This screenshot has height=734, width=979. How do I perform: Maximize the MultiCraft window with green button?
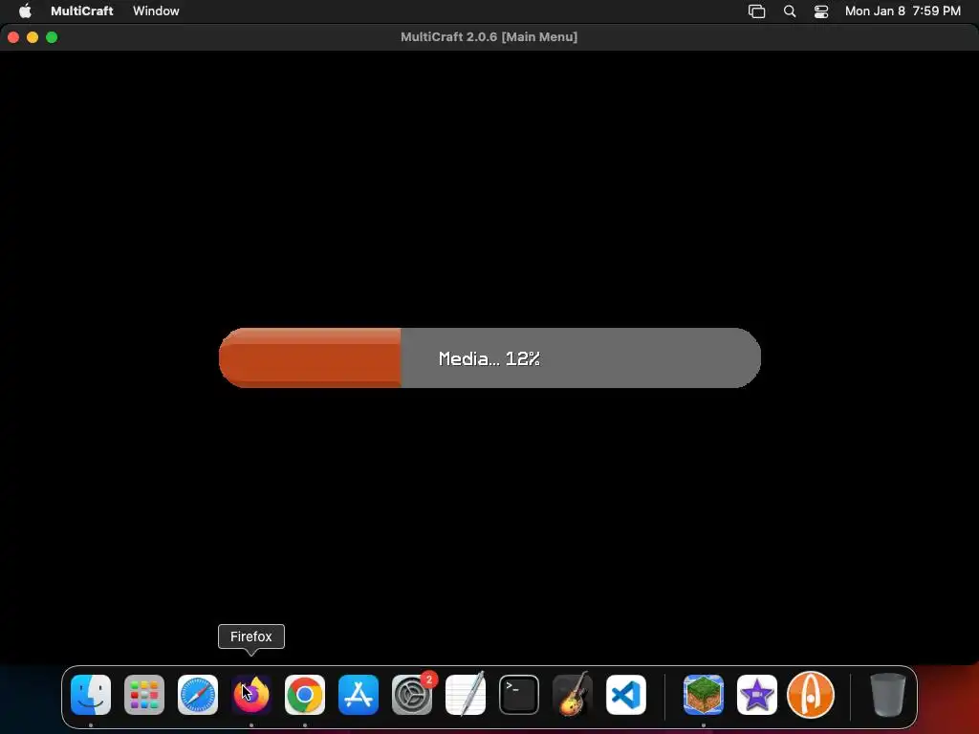tap(52, 37)
